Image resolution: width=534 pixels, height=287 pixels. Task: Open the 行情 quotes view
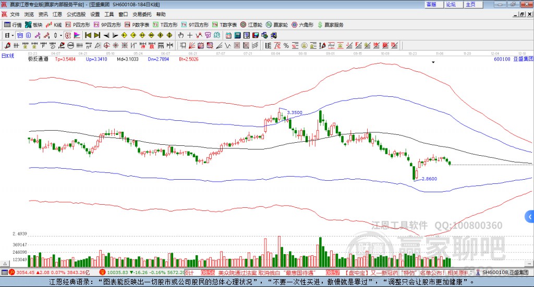coord(13,24)
